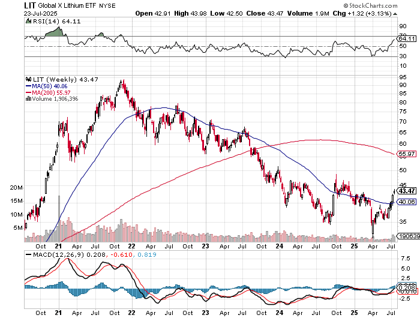Click the red MA(200) legend line
Viewport: 420px width, 318px height.
pyautogui.click(x=28, y=92)
